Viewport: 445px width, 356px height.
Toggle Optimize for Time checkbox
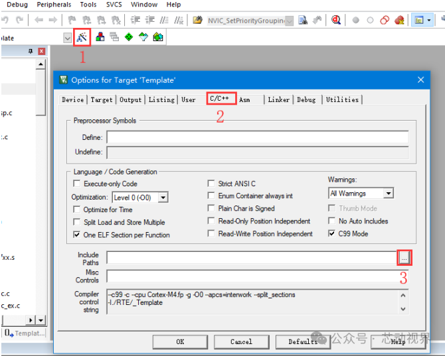tap(76, 209)
